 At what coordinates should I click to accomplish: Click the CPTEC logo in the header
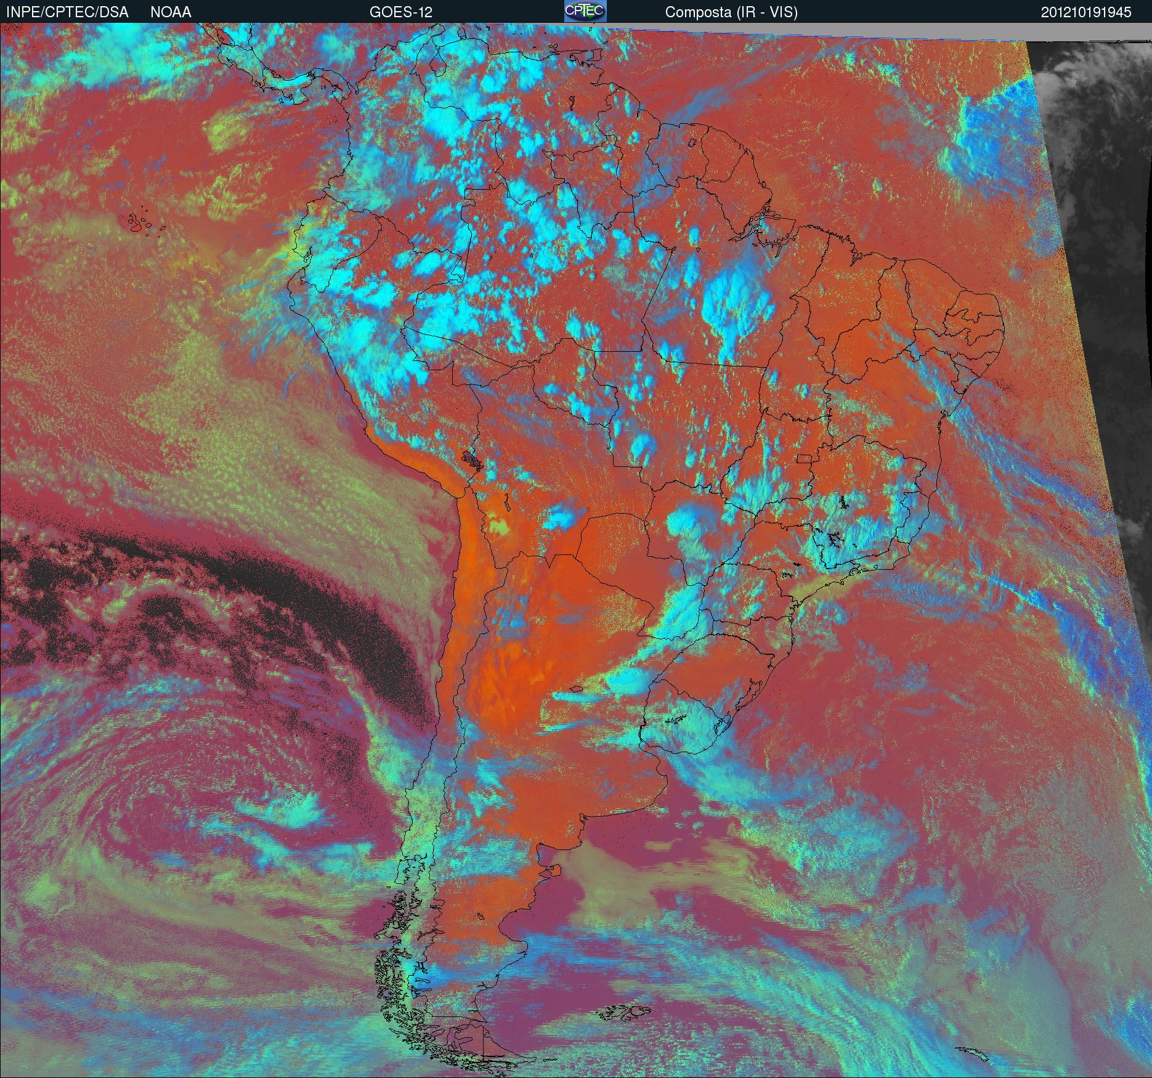(585, 11)
